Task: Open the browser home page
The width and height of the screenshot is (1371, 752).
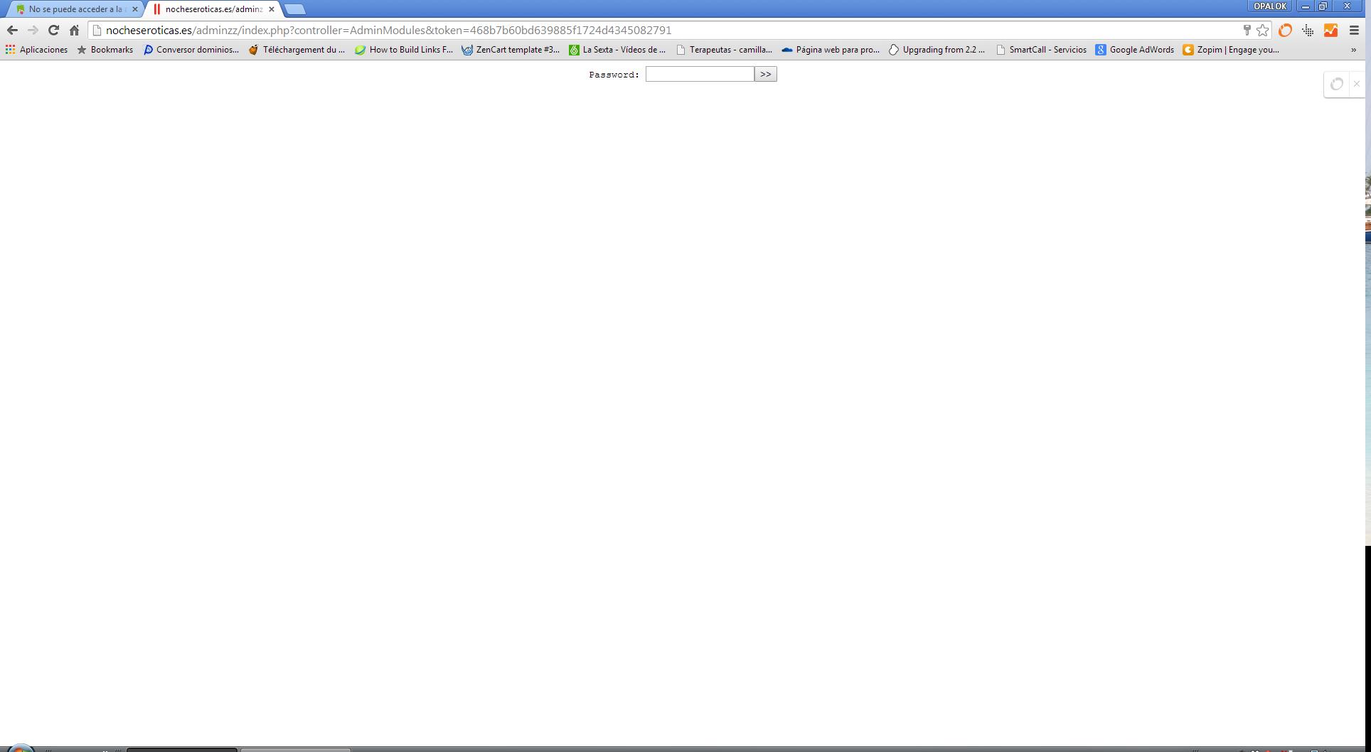Action: point(74,31)
